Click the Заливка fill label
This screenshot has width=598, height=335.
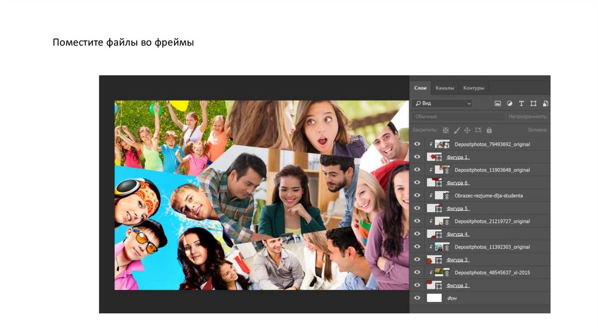(538, 130)
